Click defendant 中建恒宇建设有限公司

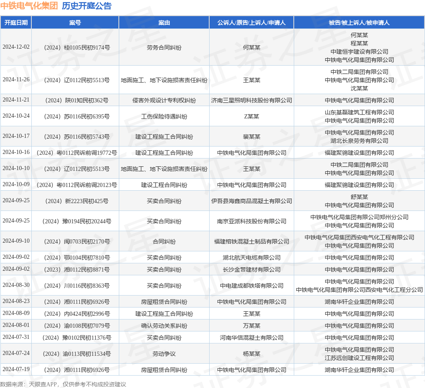[359, 52]
